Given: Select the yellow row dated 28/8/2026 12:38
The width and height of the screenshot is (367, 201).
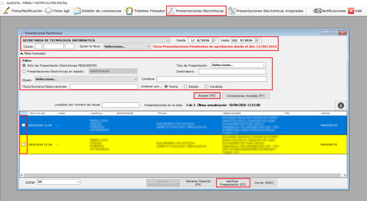Looking at the screenshot, I should (x=183, y=144).
